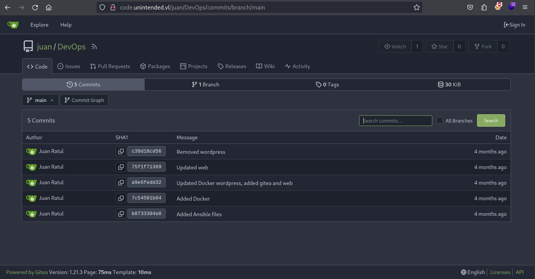The image size is (535, 279).
Task: Open the purple extension with badge 12
Action: [512, 6]
